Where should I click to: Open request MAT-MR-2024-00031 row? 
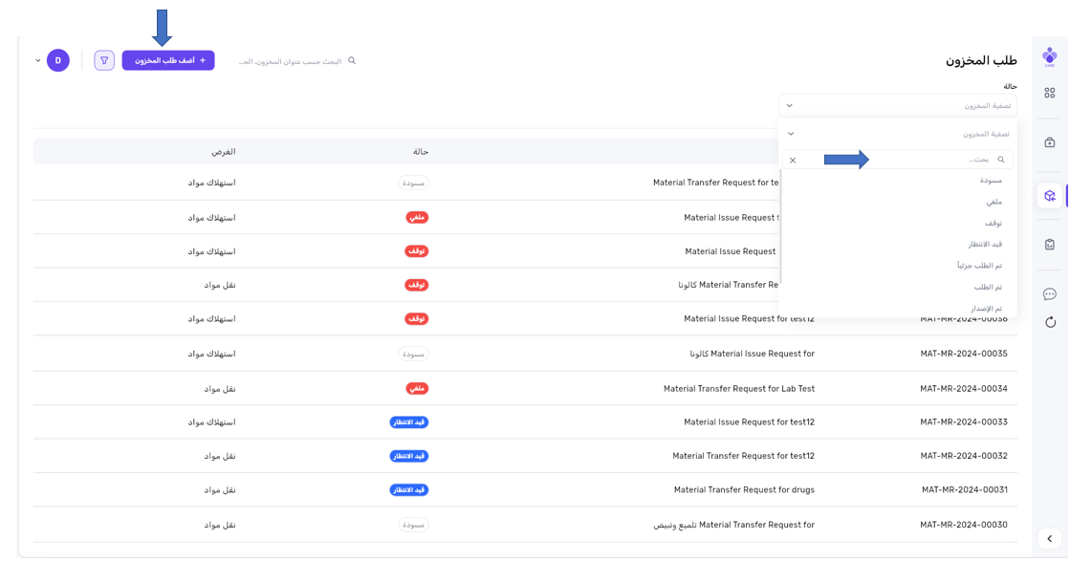click(963, 490)
